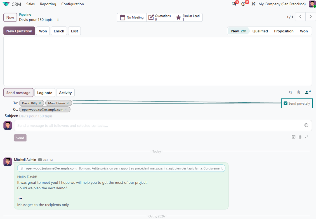Screen dimensions: 316x219
Task: Open the Reporting menu
Action: tap(48, 4)
